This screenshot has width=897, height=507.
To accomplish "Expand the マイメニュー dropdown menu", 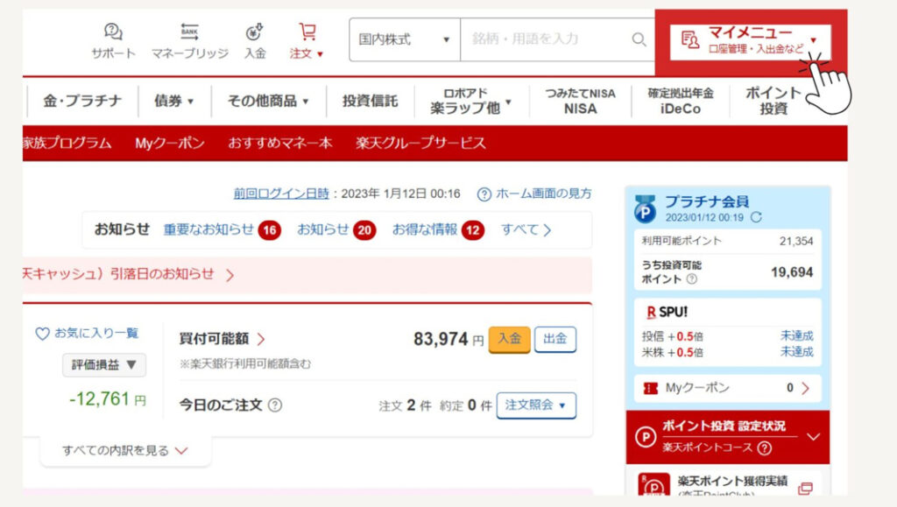I will (814, 40).
